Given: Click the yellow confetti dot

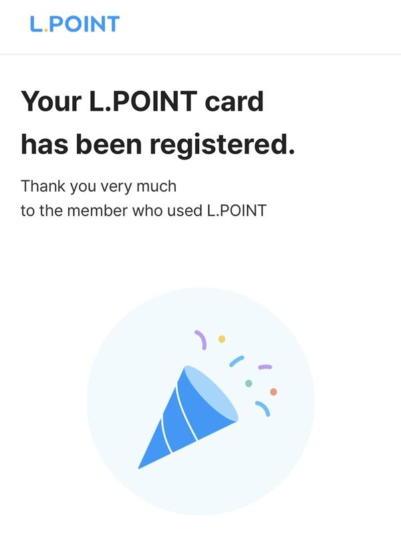Looking at the screenshot, I should [222, 339].
